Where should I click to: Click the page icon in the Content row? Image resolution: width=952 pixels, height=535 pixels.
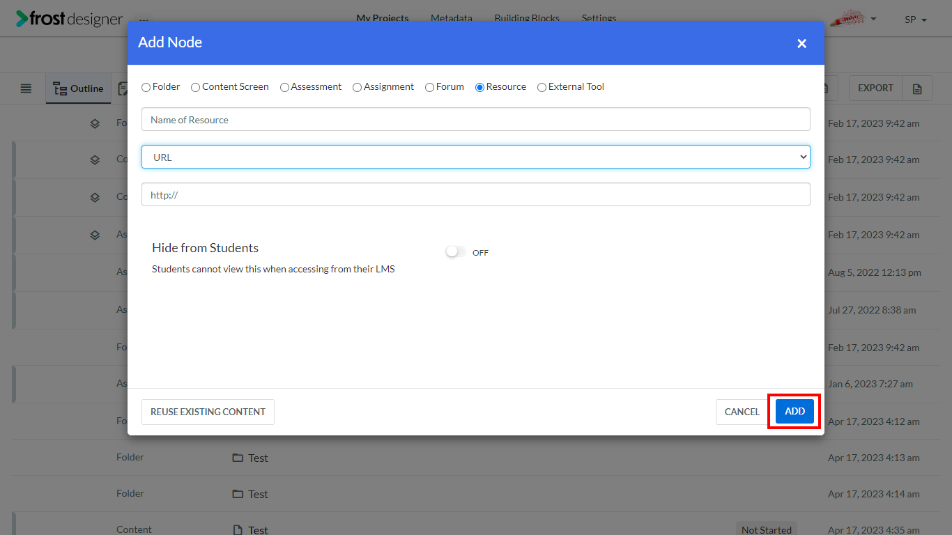click(238, 529)
